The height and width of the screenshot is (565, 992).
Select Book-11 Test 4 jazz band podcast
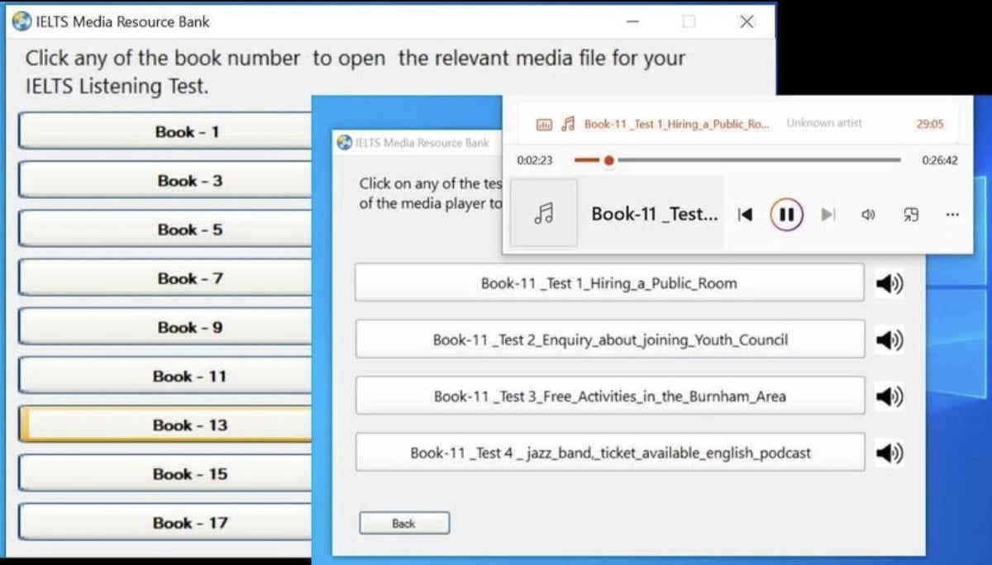609,452
